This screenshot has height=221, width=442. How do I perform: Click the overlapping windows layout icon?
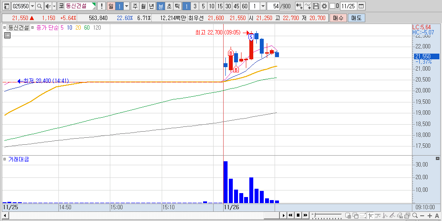[355, 215]
